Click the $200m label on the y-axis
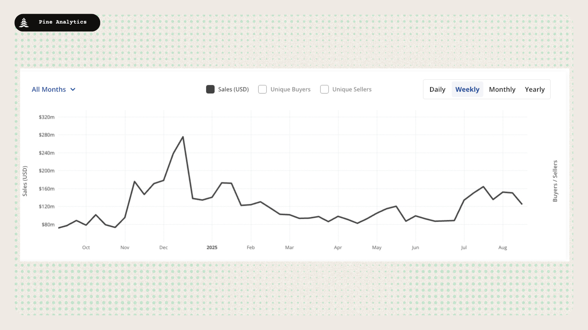Screen dimensions: 588x330 tap(47, 171)
